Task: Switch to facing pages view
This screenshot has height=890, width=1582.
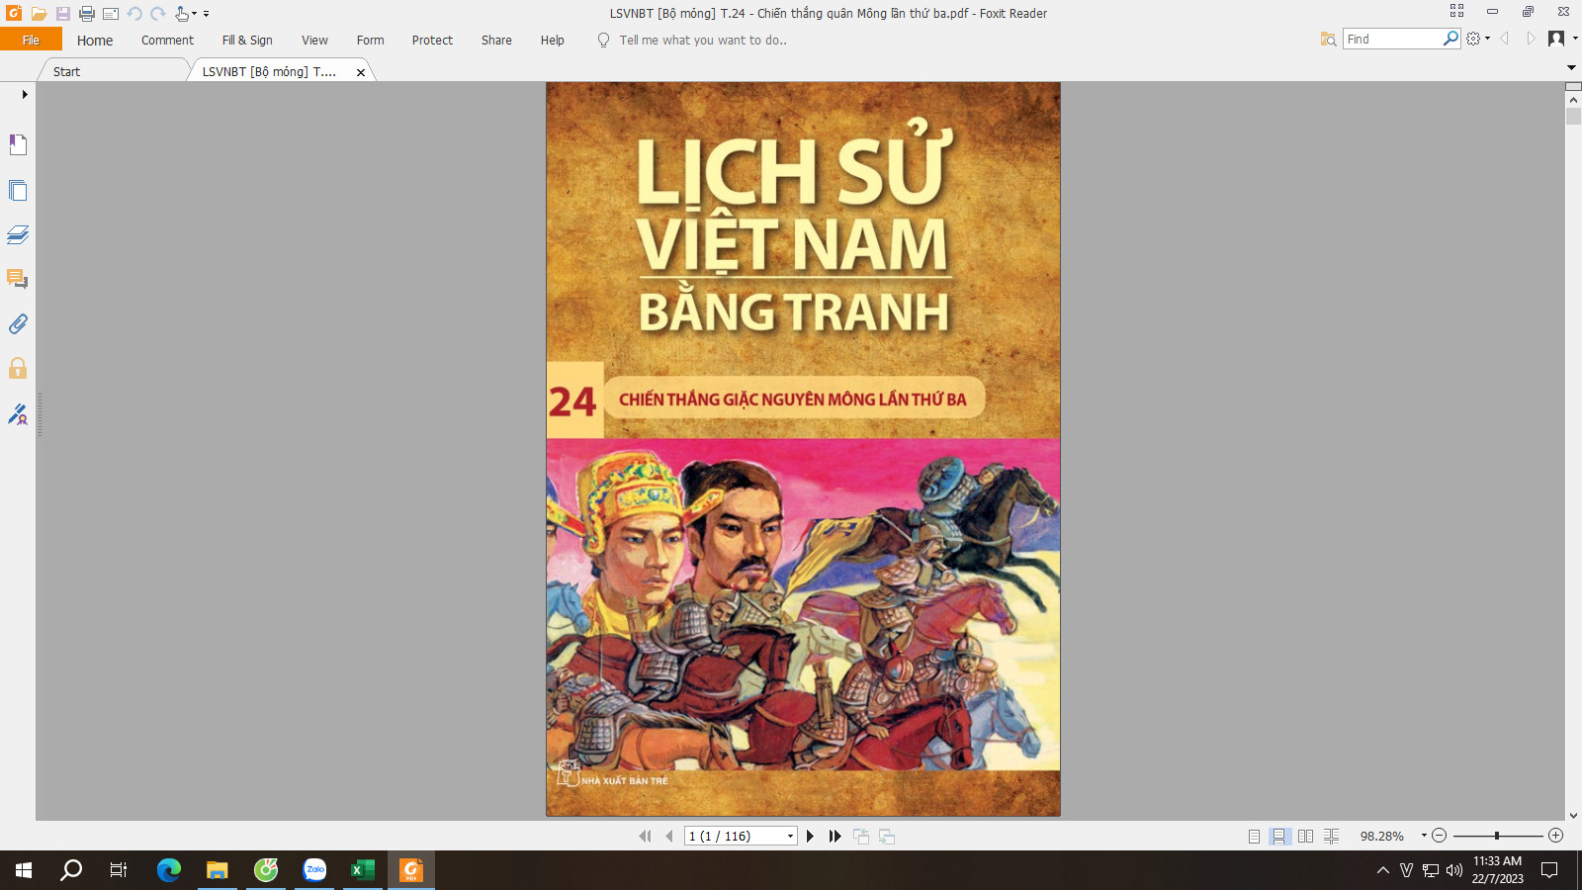Action: 1305,836
